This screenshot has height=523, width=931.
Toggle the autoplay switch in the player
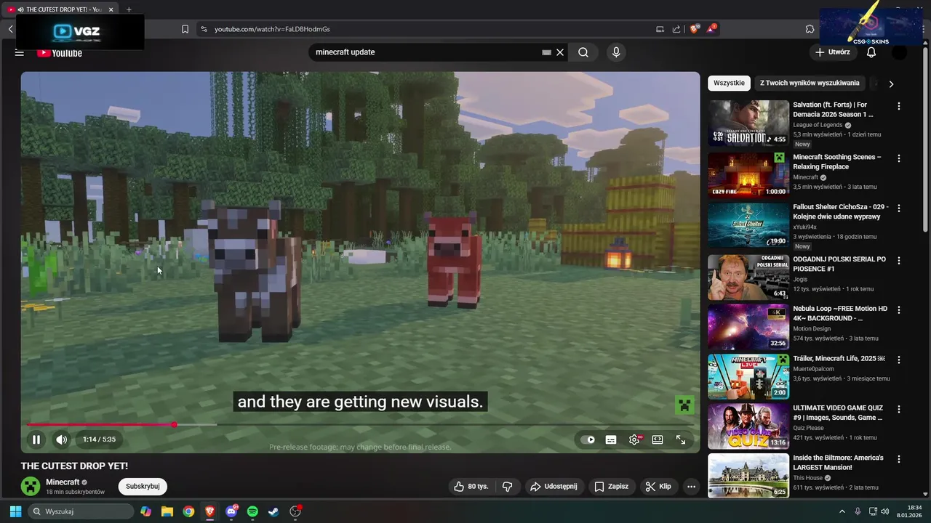[x=588, y=439]
